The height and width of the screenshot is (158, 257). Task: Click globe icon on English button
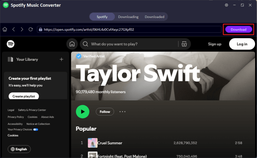[x=13, y=149]
